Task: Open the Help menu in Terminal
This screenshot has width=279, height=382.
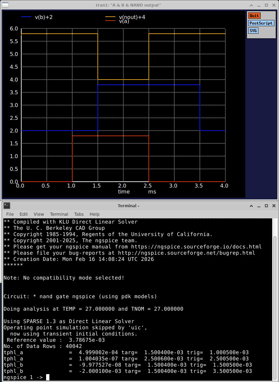Action: tap(94, 214)
